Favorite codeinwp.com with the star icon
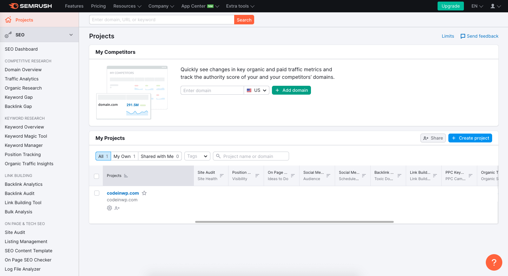This screenshot has width=508, height=276. [x=144, y=193]
